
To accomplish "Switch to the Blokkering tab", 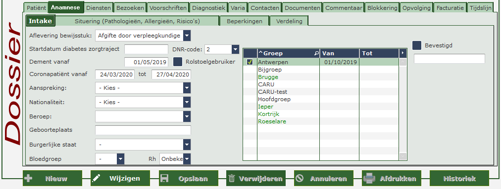I will pyautogui.click(x=383, y=8).
